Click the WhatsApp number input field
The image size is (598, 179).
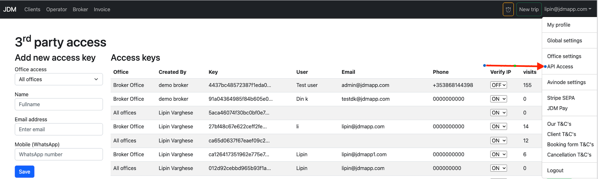tap(59, 154)
